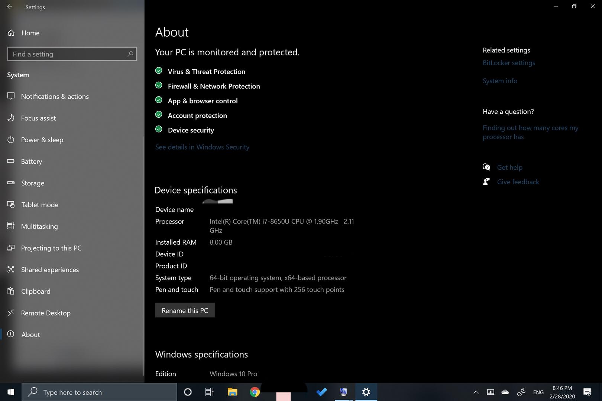Click Get help link
This screenshot has height=401, width=602.
coord(509,167)
